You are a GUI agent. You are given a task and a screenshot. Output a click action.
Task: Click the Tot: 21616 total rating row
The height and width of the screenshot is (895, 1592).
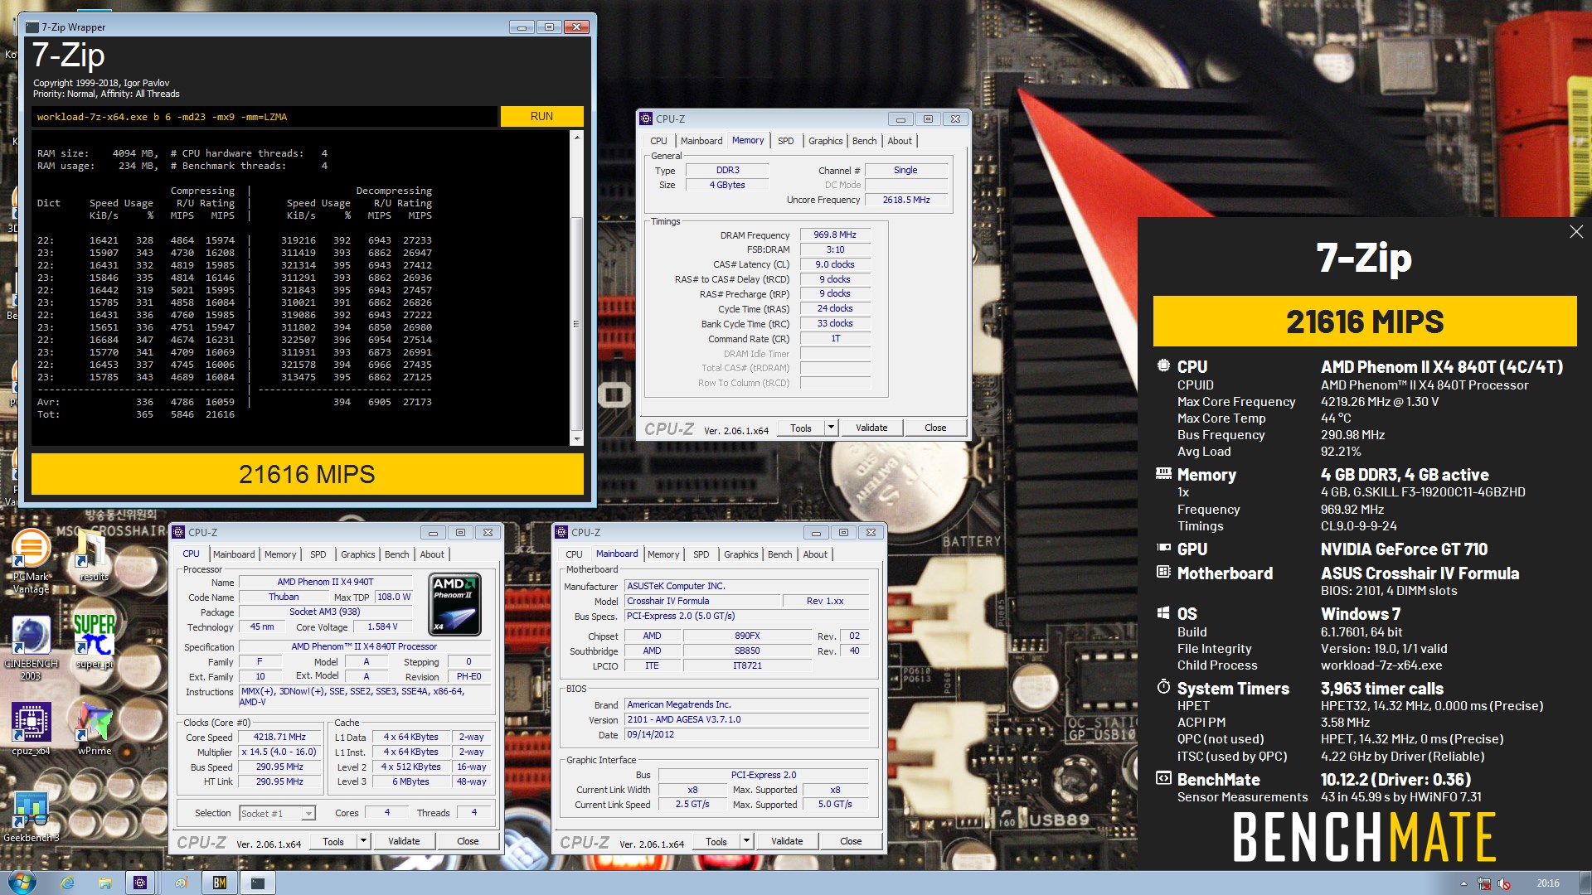137,414
